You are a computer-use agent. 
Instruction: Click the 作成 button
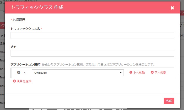coord(169,101)
